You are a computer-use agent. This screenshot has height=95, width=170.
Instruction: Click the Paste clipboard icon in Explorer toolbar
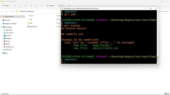click(26, 6)
